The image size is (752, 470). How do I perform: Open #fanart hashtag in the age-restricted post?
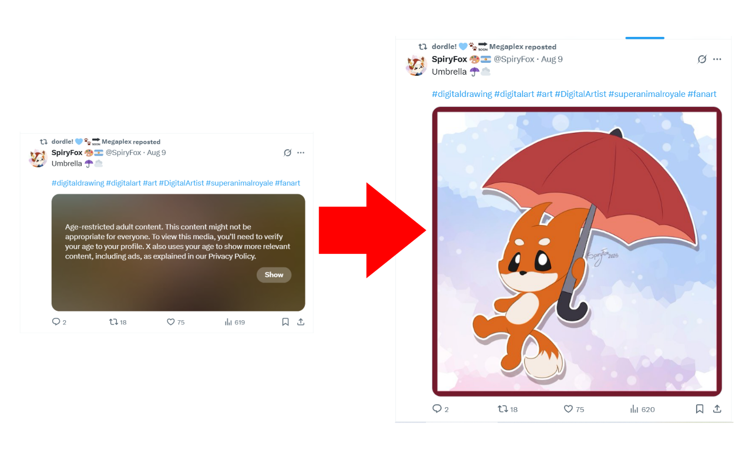(287, 183)
